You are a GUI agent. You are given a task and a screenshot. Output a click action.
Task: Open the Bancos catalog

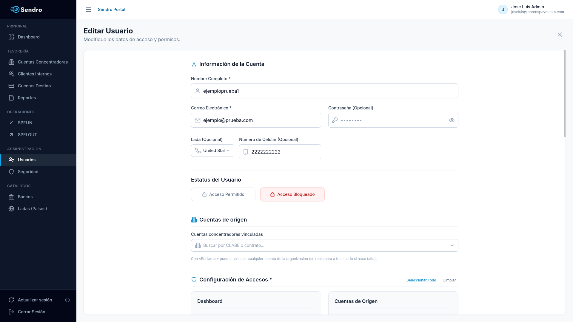coord(38,197)
